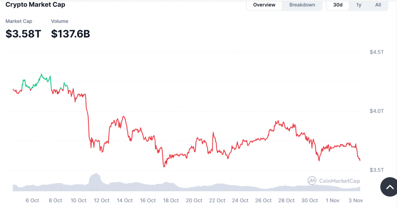This screenshot has width=397, height=206.
Task: Switch chart range to 1y
Action: tap(359, 5)
